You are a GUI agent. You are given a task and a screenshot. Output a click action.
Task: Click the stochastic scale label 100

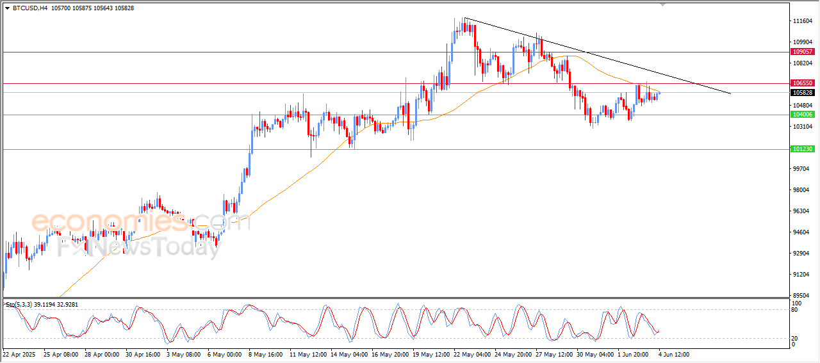(x=798, y=303)
